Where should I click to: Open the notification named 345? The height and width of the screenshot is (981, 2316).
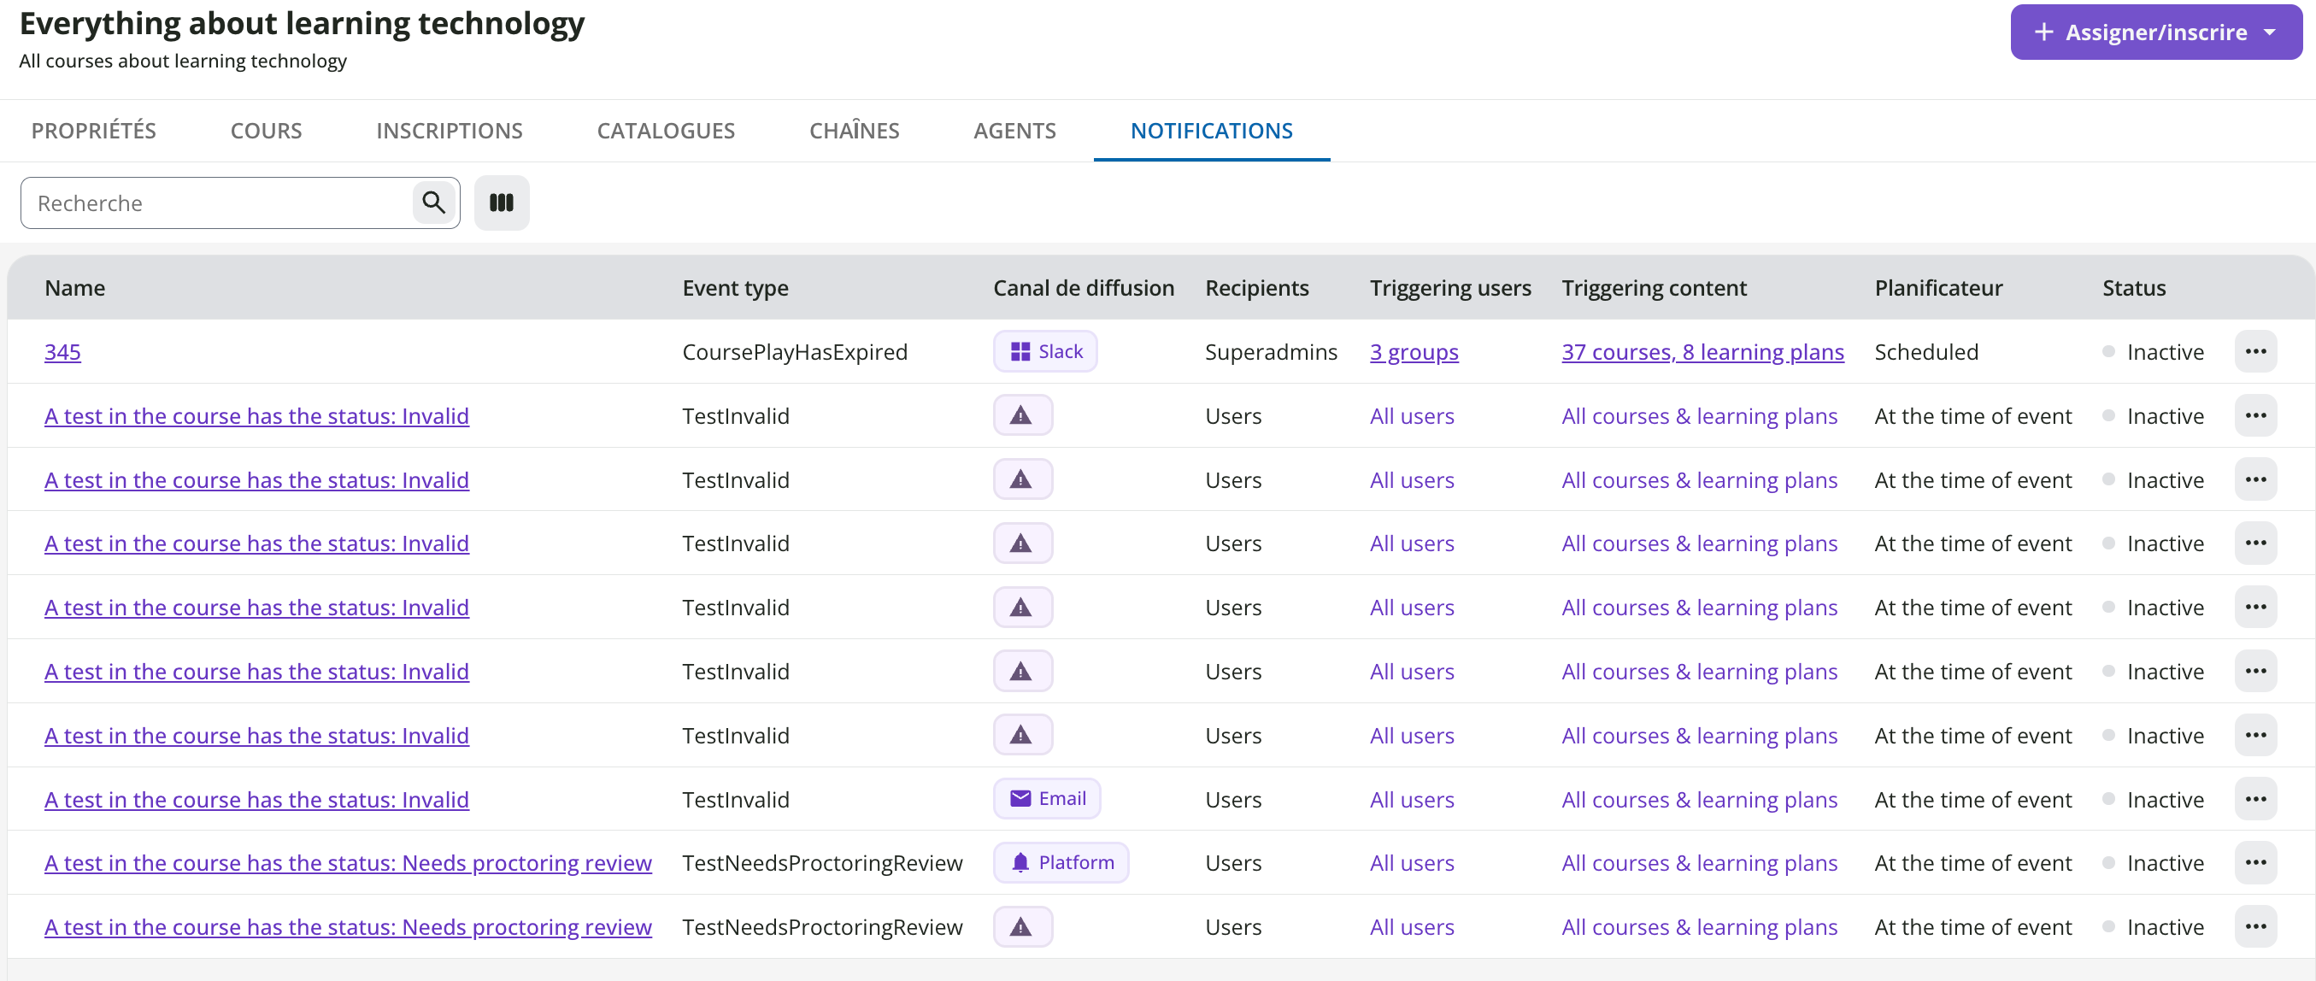62,351
